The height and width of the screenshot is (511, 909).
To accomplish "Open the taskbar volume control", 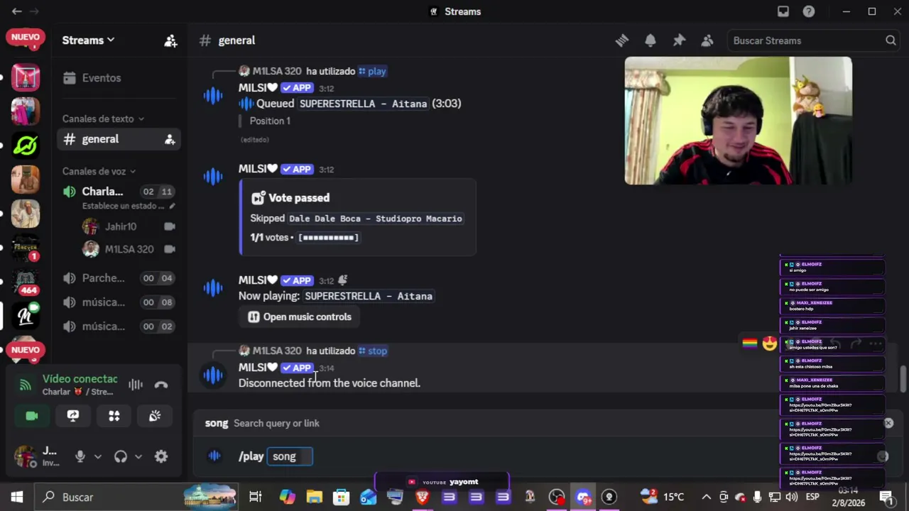I will click(792, 497).
